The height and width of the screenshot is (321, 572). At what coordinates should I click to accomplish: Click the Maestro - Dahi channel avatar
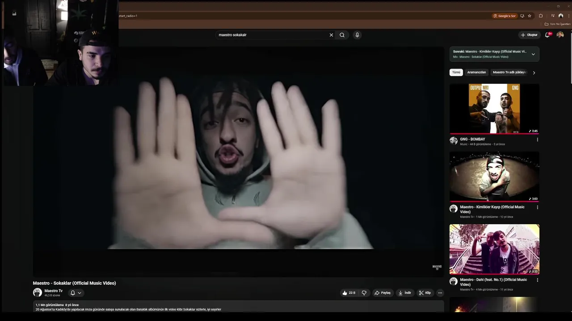click(454, 281)
